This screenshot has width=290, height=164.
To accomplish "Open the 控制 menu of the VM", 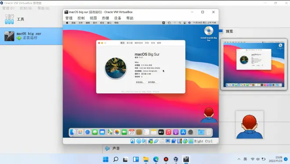I will [81, 18].
